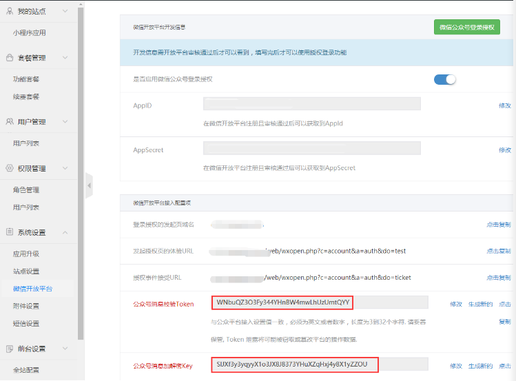The height and width of the screenshot is (381, 516).
Task: Click the /web/wxopen.php...do=ticket URL text
Action: click(x=338, y=278)
